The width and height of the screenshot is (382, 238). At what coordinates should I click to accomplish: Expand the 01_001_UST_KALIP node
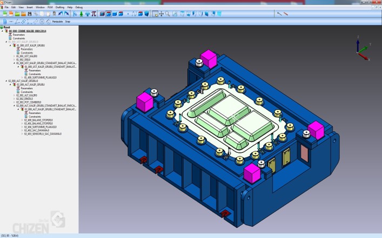pos(14,56)
